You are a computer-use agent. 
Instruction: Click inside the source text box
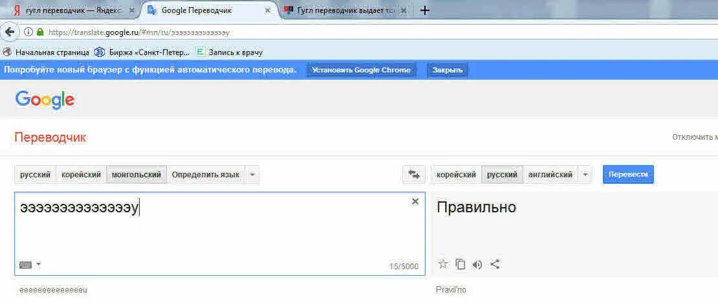pyautogui.click(x=220, y=234)
